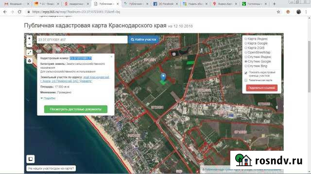Close the parcel info popup
This screenshot has height=174, width=311.
click(111, 57)
